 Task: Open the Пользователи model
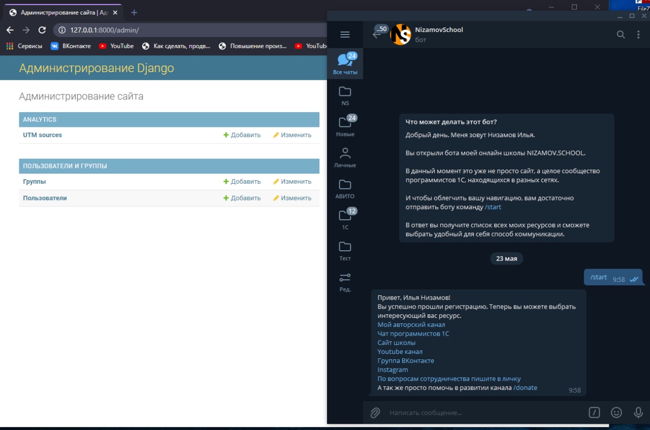[45, 198]
